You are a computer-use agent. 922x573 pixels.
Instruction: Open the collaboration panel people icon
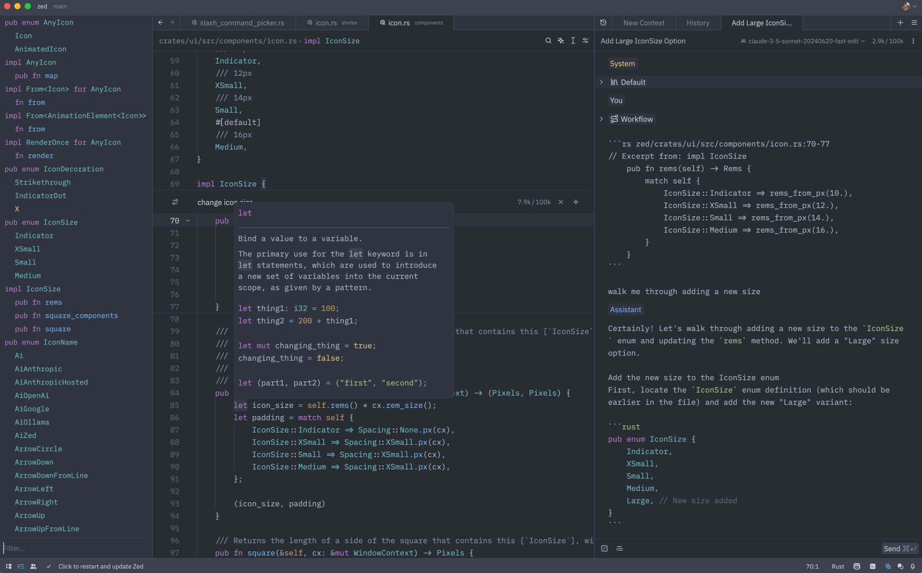point(33,566)
